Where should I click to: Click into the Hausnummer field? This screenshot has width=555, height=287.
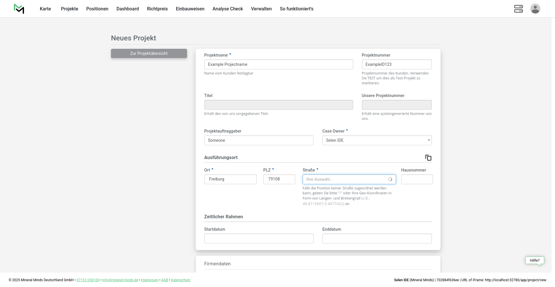click(417, 179)
